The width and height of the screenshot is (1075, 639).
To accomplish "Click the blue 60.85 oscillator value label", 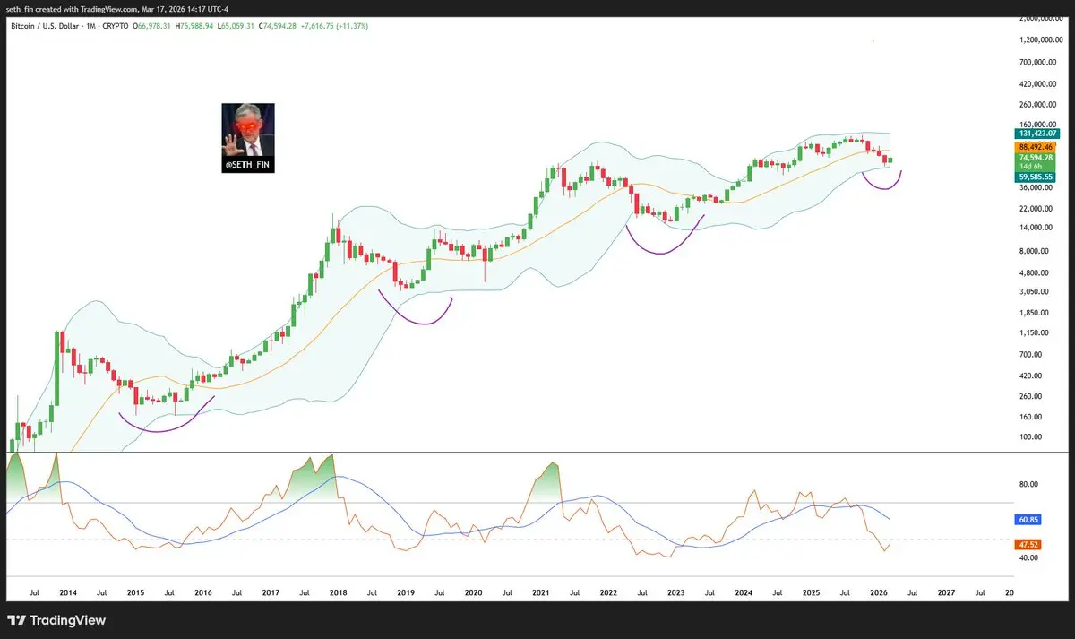I will coord(1027,519).
